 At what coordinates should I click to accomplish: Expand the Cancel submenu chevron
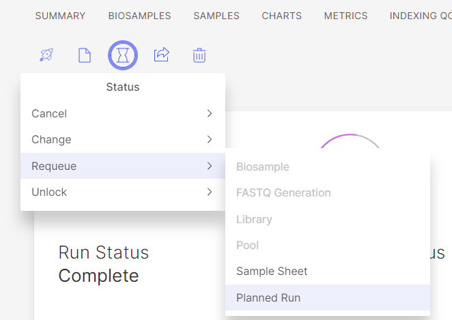(x=210, y=114)
